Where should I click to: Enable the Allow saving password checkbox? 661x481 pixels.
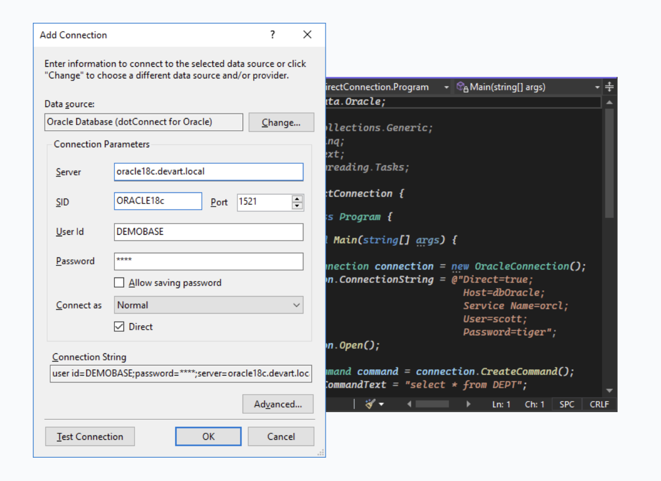[x=119, y=283]
